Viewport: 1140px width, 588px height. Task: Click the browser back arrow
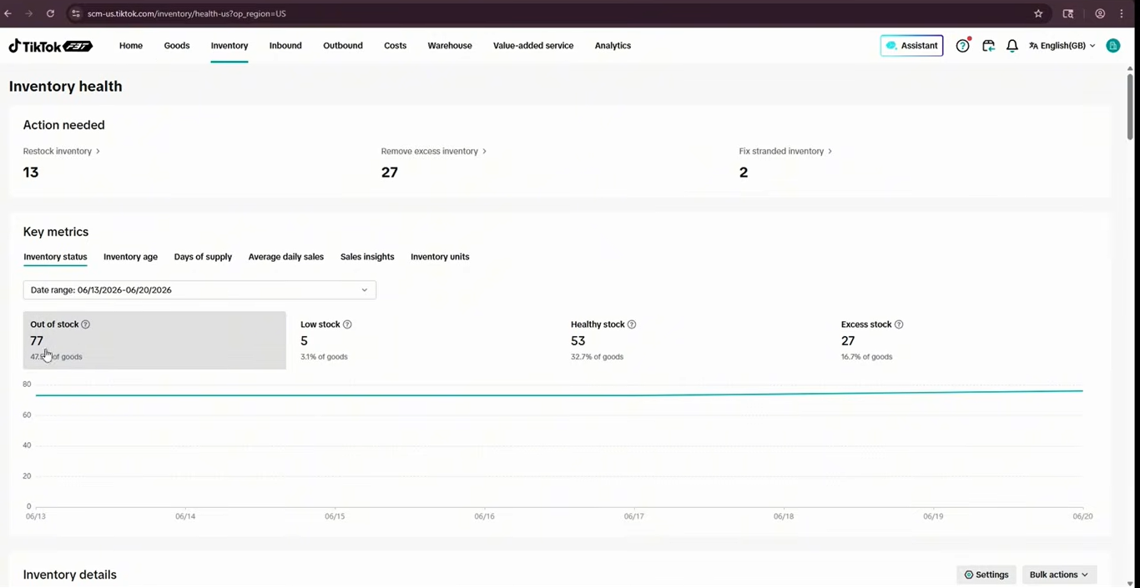(x=8, y=13)
